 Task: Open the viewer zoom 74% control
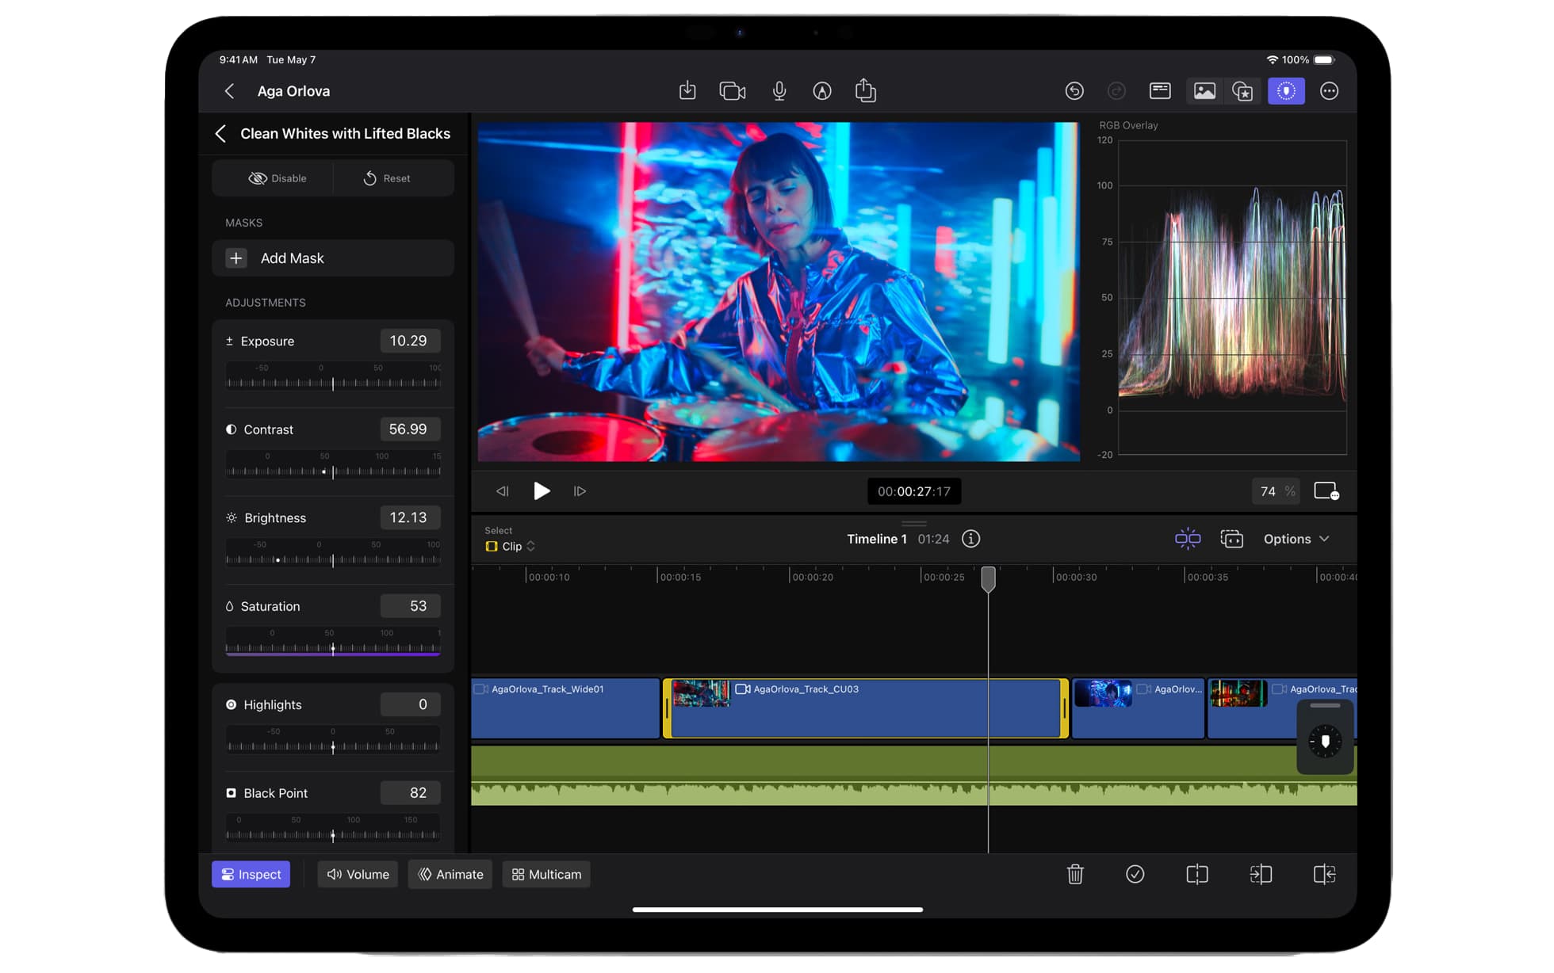click(1276, 491)
